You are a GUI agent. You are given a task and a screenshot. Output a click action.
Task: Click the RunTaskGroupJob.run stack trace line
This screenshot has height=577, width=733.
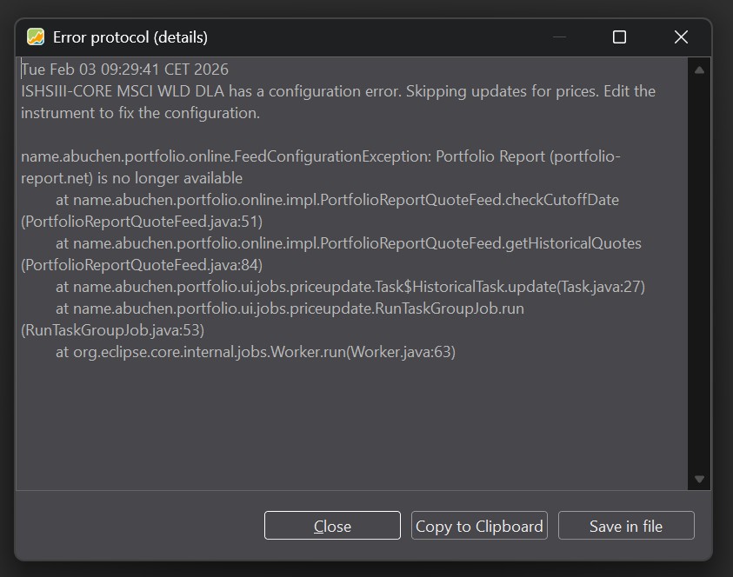[x=290, y=308]
